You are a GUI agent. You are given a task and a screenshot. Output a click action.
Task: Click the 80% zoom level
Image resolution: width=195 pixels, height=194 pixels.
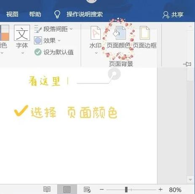[x=175, y=190]
